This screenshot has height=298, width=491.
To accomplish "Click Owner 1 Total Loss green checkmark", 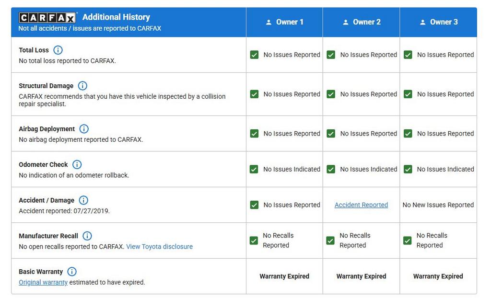I will (x=254, y=55).
